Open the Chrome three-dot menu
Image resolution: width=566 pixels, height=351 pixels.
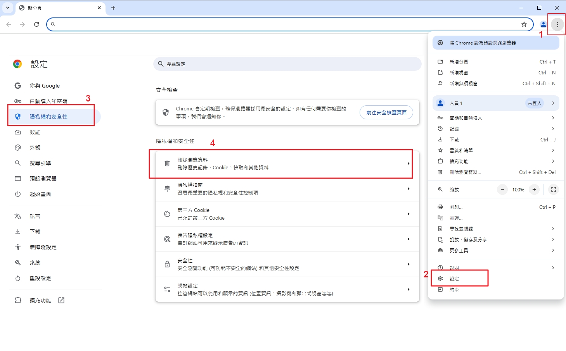(557, 24)
